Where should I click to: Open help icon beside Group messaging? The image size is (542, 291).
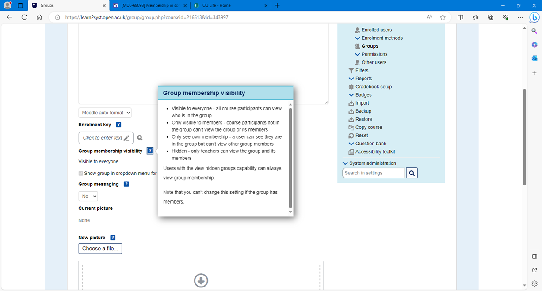coord(126,184)
